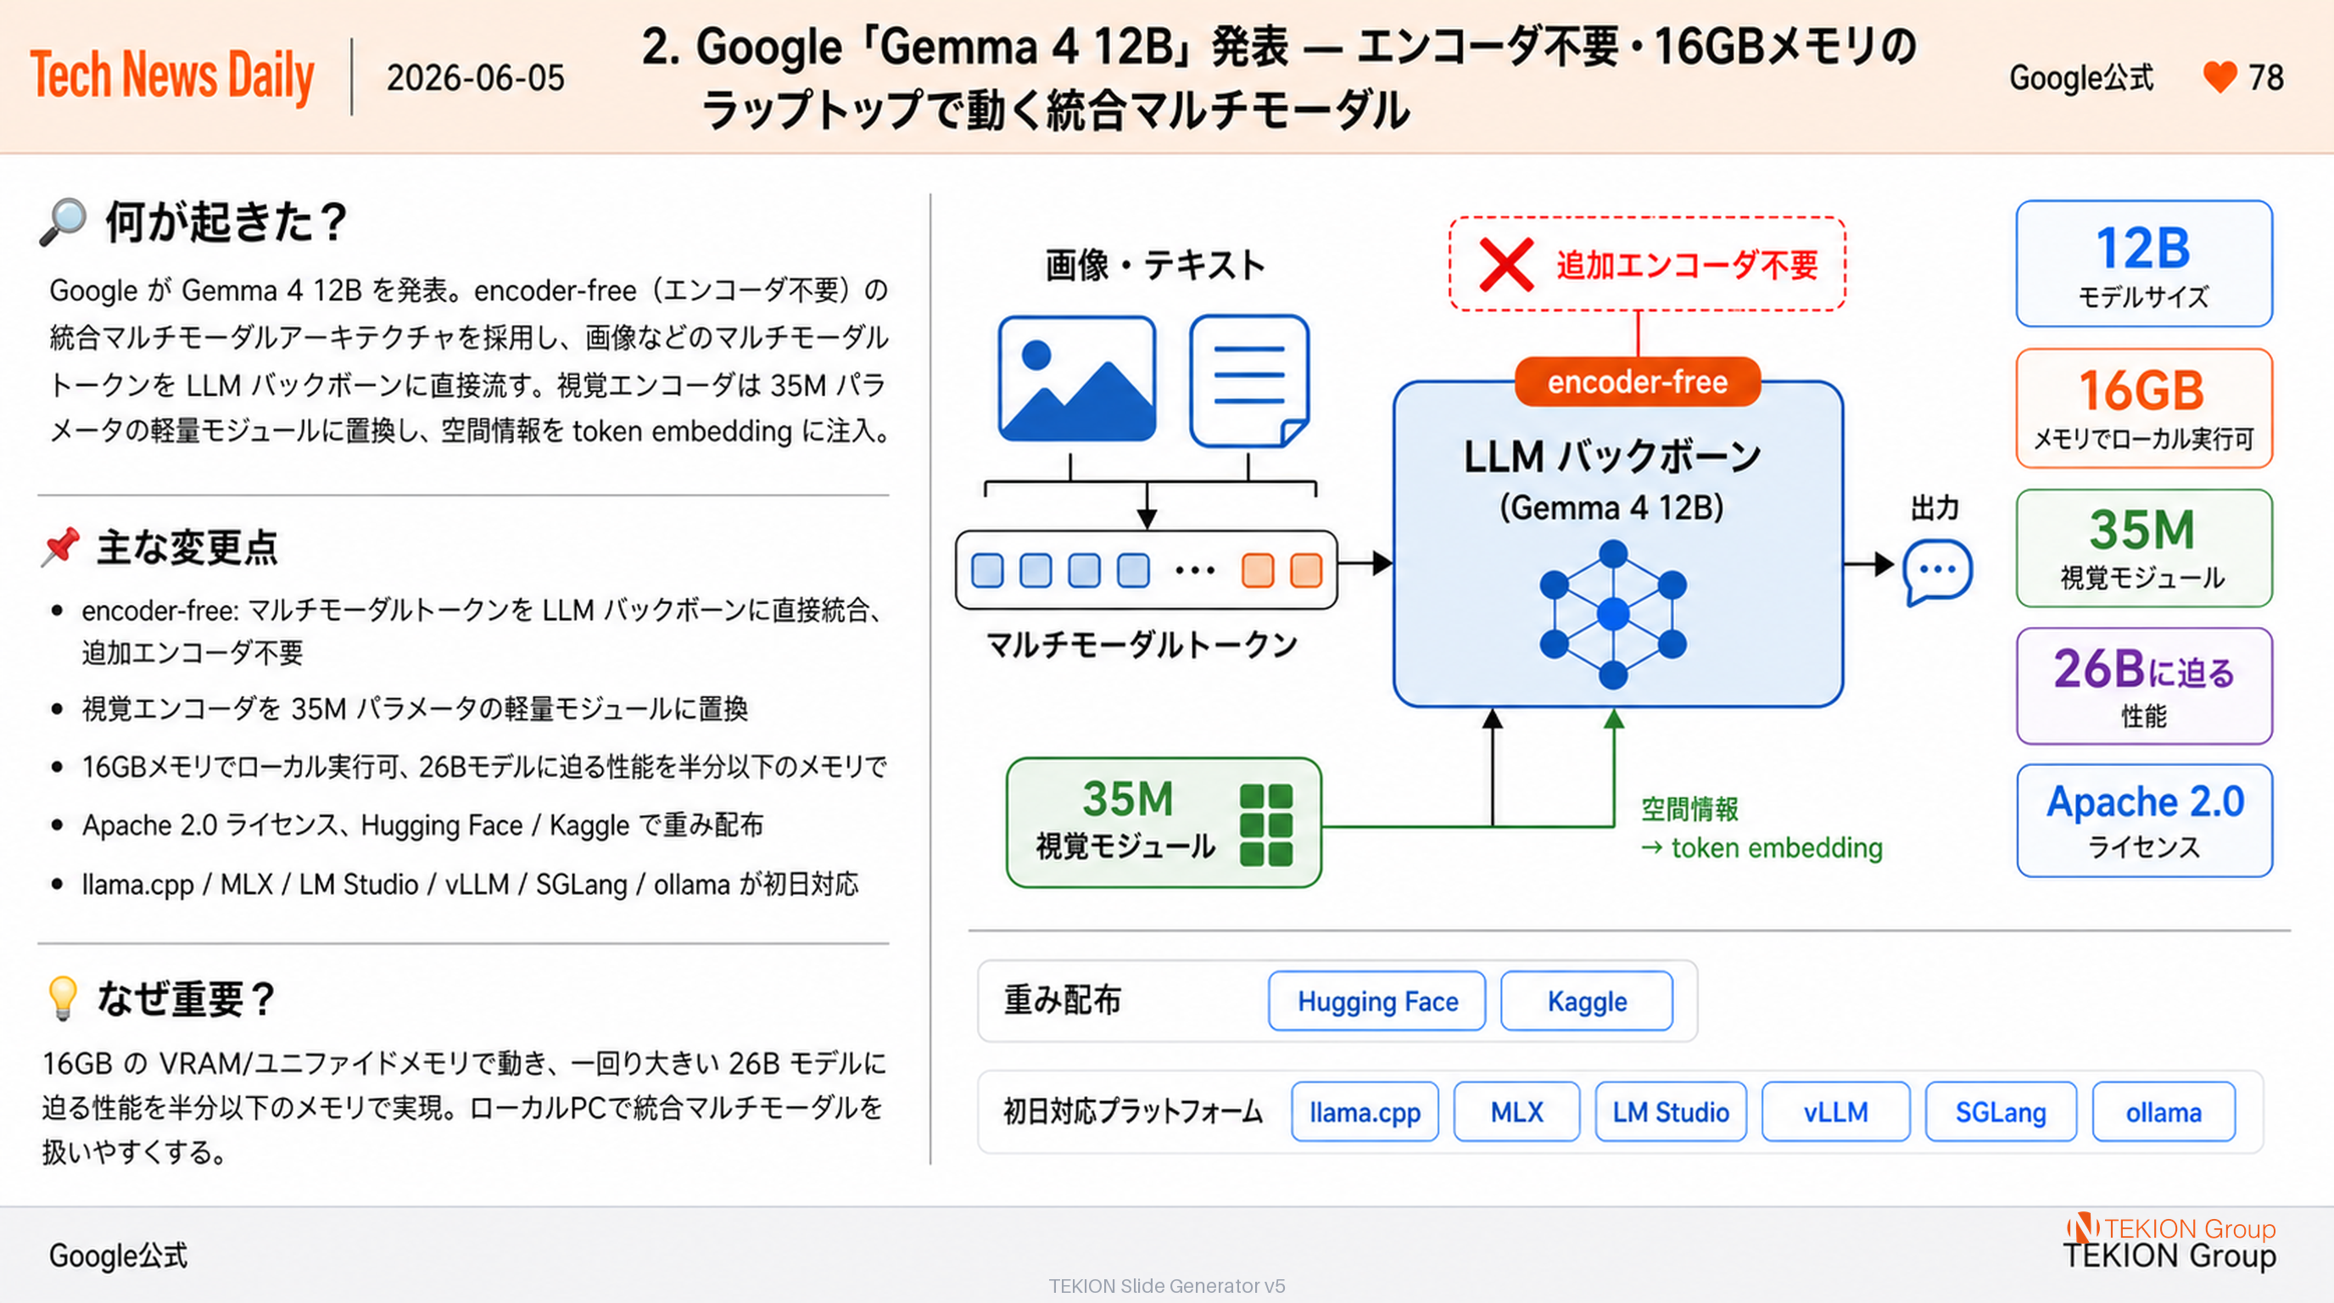The width and height of the screenshot is (2334, 1303).
Task: Click the bullet about 16GBメモリでローカル実行可
Action: (x=483, y=768)
